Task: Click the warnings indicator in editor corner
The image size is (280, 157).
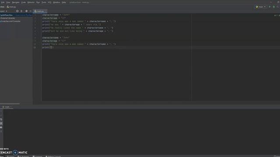Action: coord(276,15)
